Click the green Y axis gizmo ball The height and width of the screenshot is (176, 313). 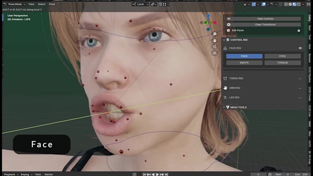[205, 23]
